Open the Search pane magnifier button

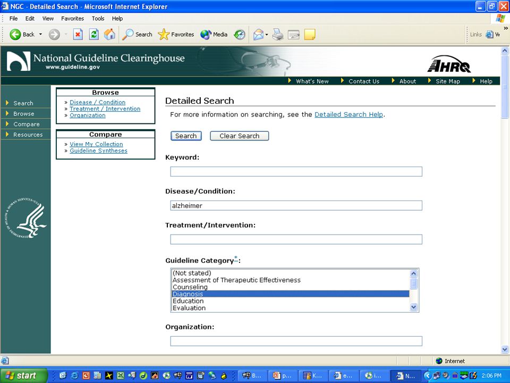tap(137, 34)
